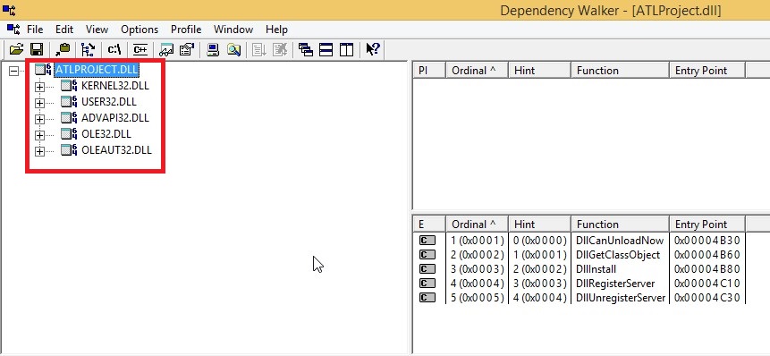Click View Module in External Viewer icon
The height and width of the screenshot is (356, 770).
[166, 49]
